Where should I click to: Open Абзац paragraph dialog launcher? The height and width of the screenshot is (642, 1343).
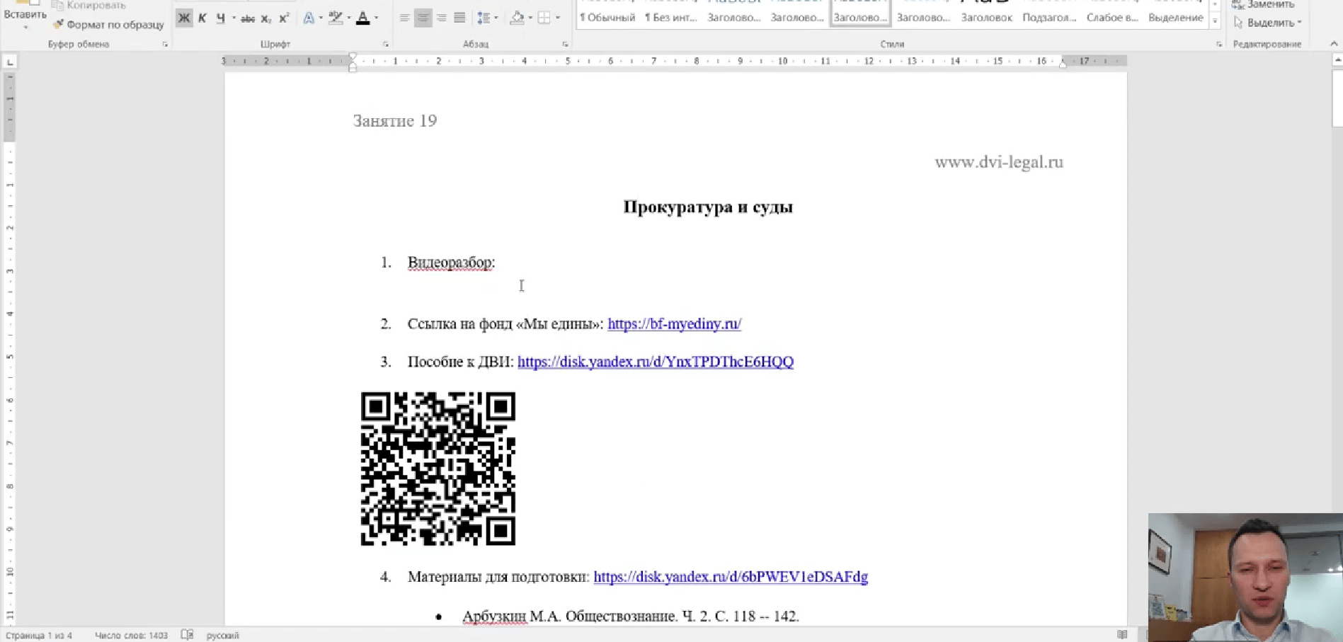[566, 45]
